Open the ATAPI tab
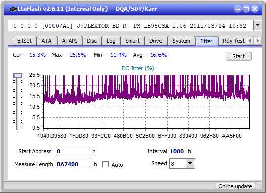 click(69, 41)
